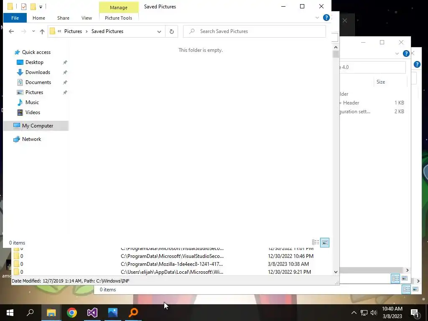The width and height of the screenshot is (428, 321).
Task: Open taskbar Search magnifier
Action: coord(30,313)
